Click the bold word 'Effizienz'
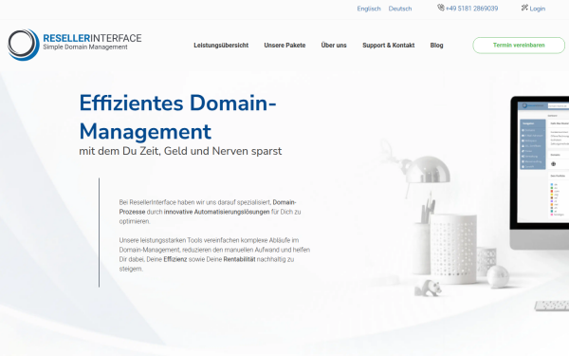 (x=175, y=259)
